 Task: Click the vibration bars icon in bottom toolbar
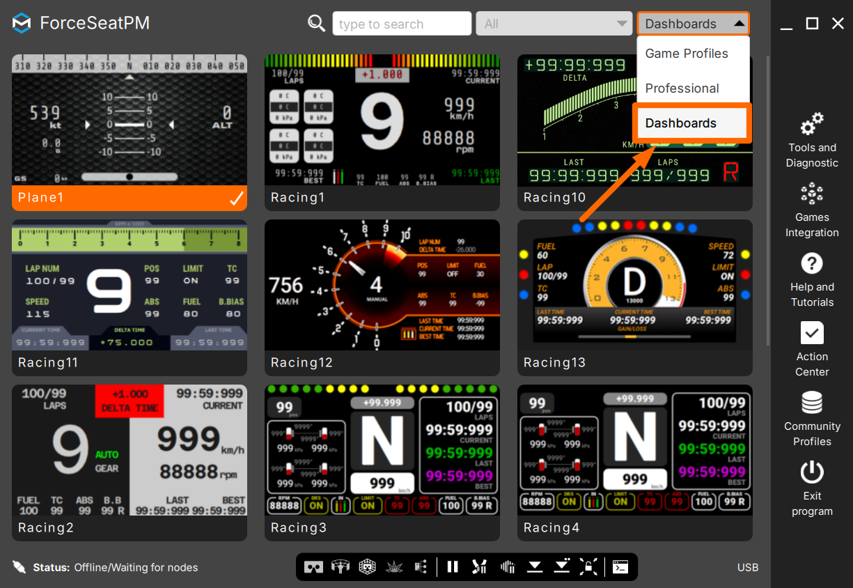(x=508, y=567)
